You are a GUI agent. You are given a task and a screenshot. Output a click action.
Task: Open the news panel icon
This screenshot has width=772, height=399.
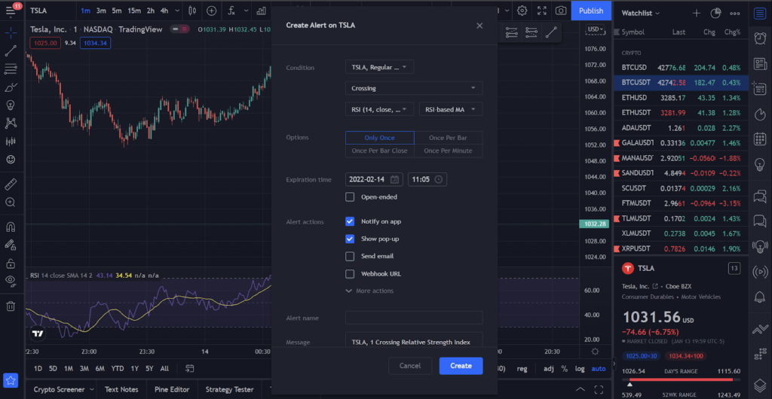[x=760, y=64]
